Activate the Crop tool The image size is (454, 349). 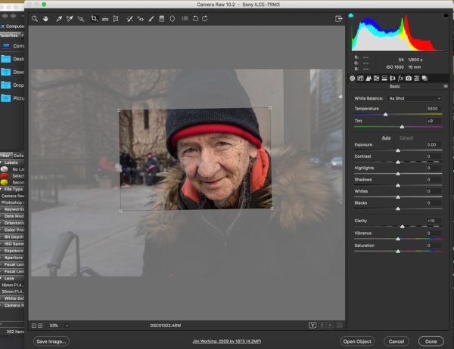(x=94, y=18)
